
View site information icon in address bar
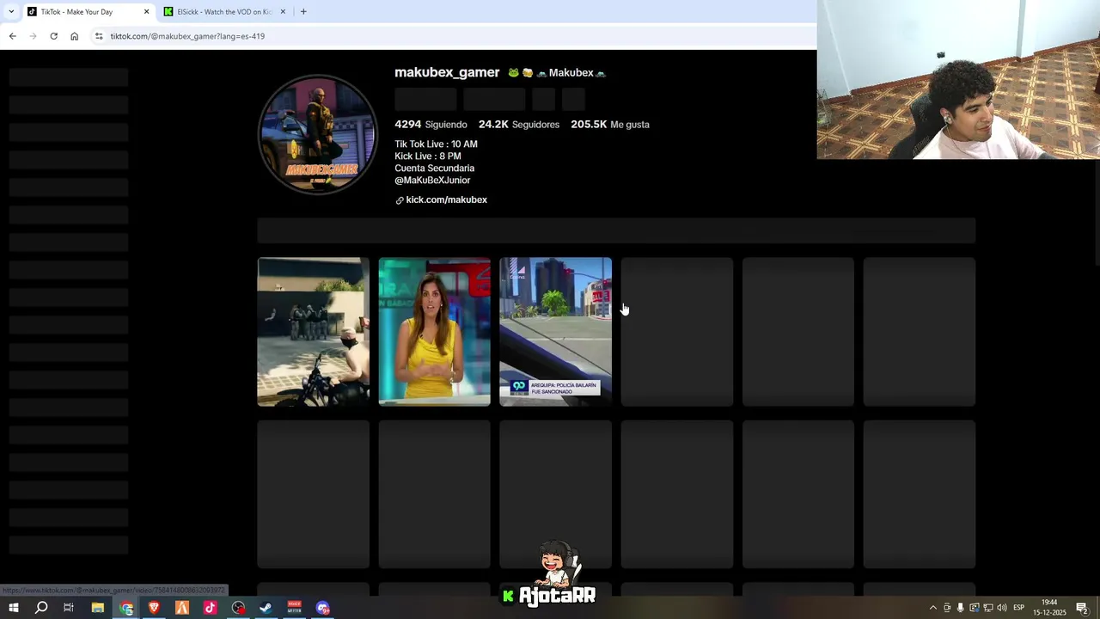99,36
